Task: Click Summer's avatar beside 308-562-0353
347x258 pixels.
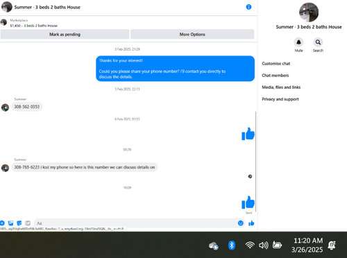Action: [5, 108]
